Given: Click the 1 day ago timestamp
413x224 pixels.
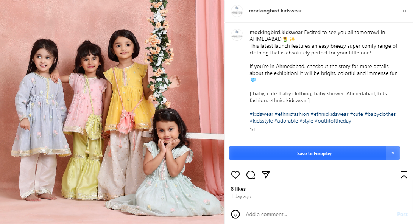Looking at the screenshot, I should 241,196.
